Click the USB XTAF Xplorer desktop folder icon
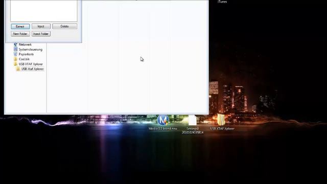The image size is (327, 184). (x=221, y=120)
